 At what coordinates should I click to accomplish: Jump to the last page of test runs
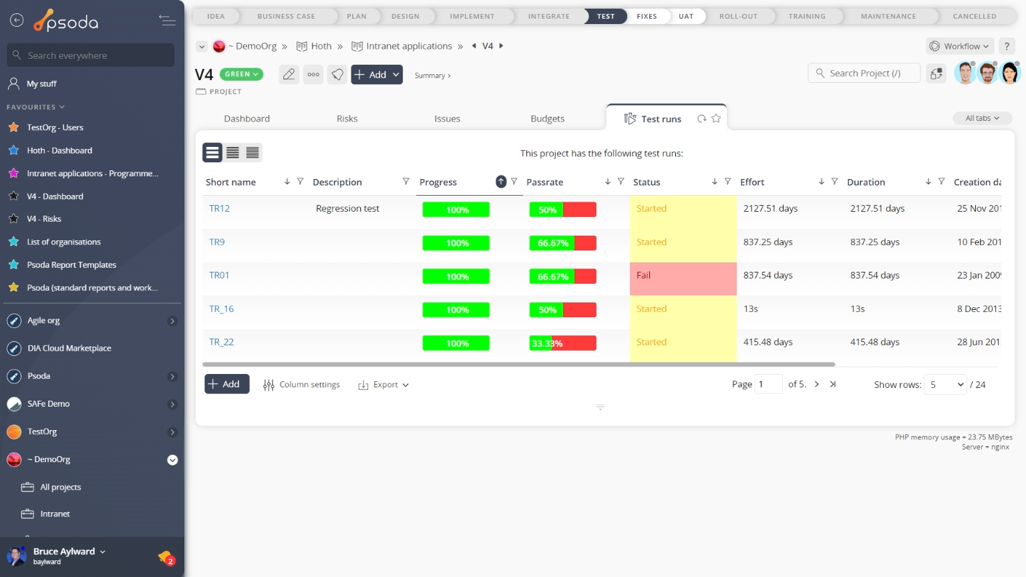coord(833,384)
